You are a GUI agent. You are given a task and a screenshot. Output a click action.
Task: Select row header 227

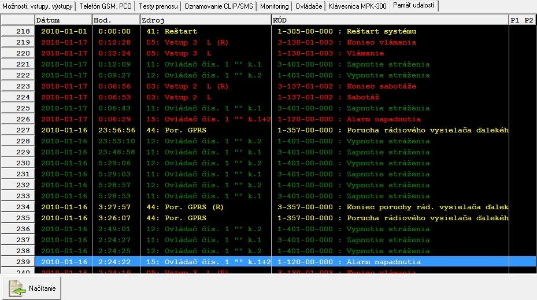tap(18, 130)
